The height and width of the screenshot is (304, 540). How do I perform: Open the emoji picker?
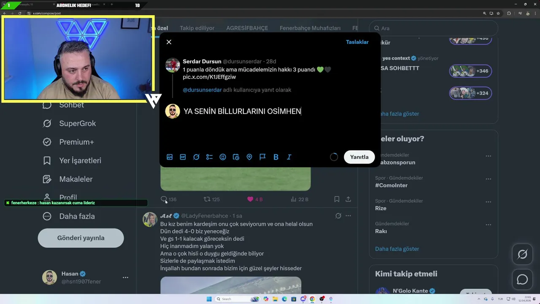tap(223, 157)
